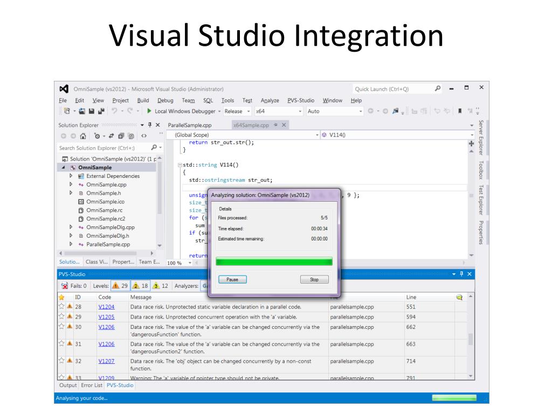Image resolution: width=552 pixels, height=414 pixels.
Task: Open the 100 % zoom dropdown
Action: tap(190, 263)
